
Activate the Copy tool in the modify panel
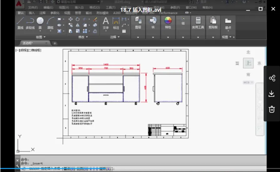click(x=70, y=25)
